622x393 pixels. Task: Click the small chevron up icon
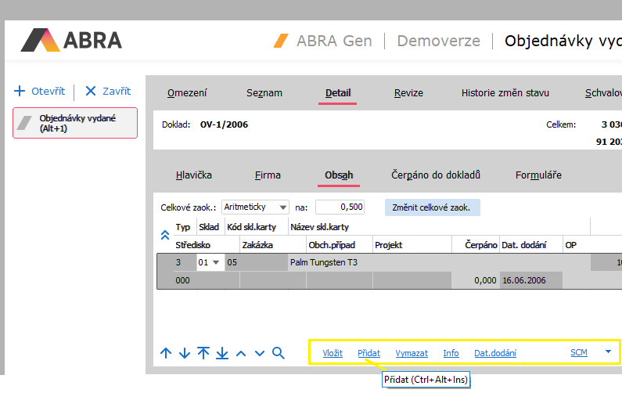(241, 353)
